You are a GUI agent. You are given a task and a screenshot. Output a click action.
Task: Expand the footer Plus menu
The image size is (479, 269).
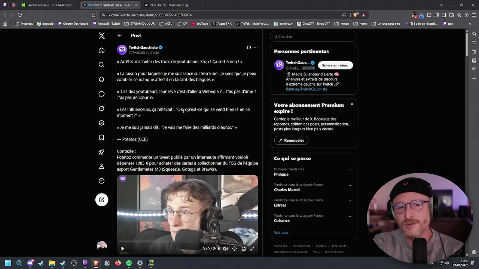(317, 252)
